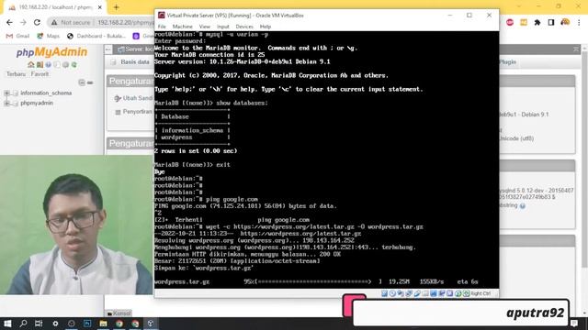Open Maps bookmark

(49, 36)
